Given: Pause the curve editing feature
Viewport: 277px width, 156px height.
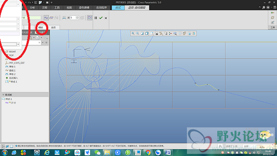Looking at the screenshot, I should (x=96, y=18).
